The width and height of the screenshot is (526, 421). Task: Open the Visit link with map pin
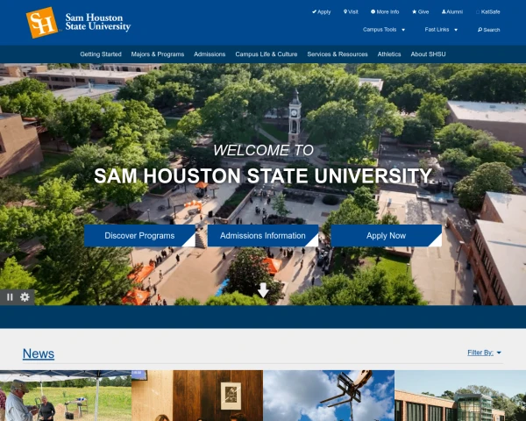[x=351, y=11]
